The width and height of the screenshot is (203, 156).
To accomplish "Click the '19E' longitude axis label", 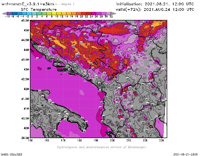I will click(96, 140).
